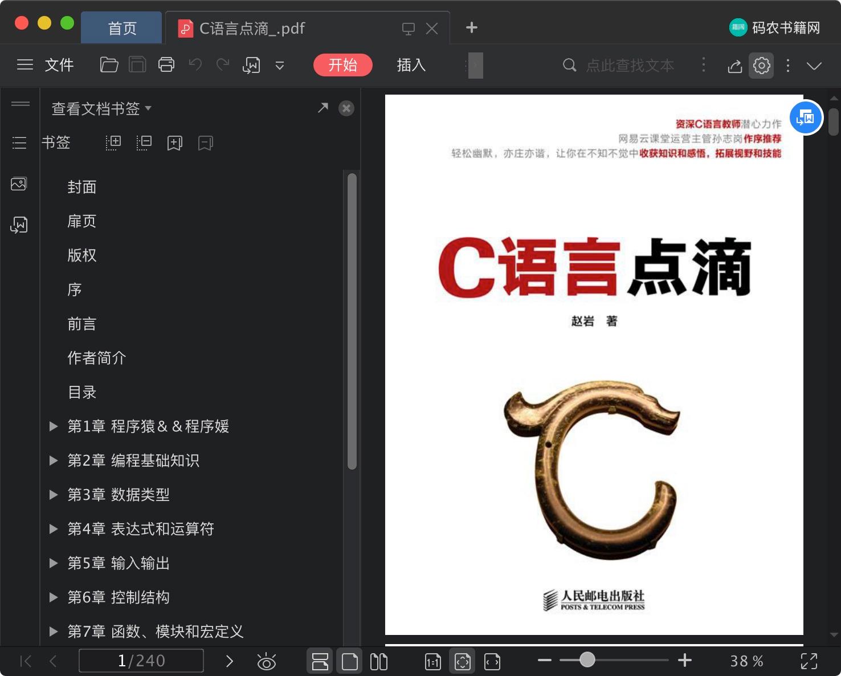The height and width of the screenshot is (676, 841).
Task: Open the quick access toolbar dropdown
Action: pyautogui.click(x=280, y=66)
